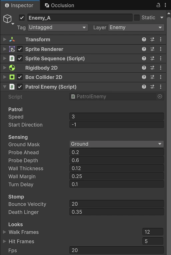Click the Rigidbody 2D component icon
171x255 pixels.
pyautogui.click(x=12, y=68)
